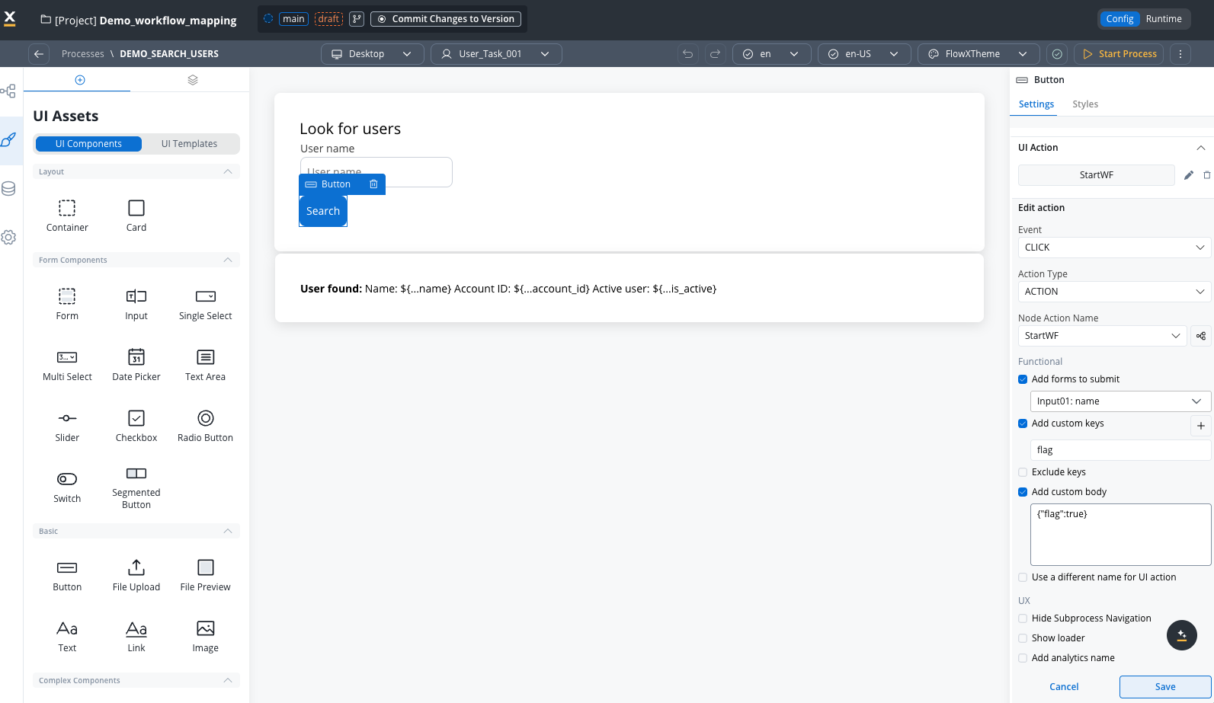Open the Action Type dropdown
The height and width of the screenshot is (703, 1214).
click(1114, 292)
